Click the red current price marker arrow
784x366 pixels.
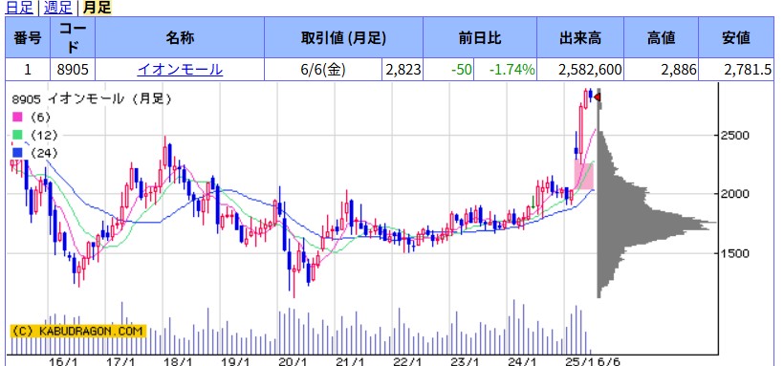(597, 97)
